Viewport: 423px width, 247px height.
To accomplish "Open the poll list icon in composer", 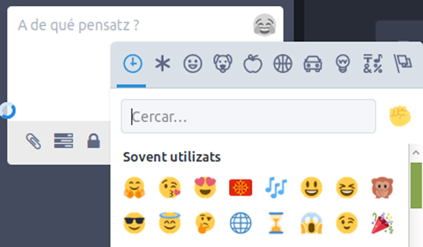I will point(63,141).
